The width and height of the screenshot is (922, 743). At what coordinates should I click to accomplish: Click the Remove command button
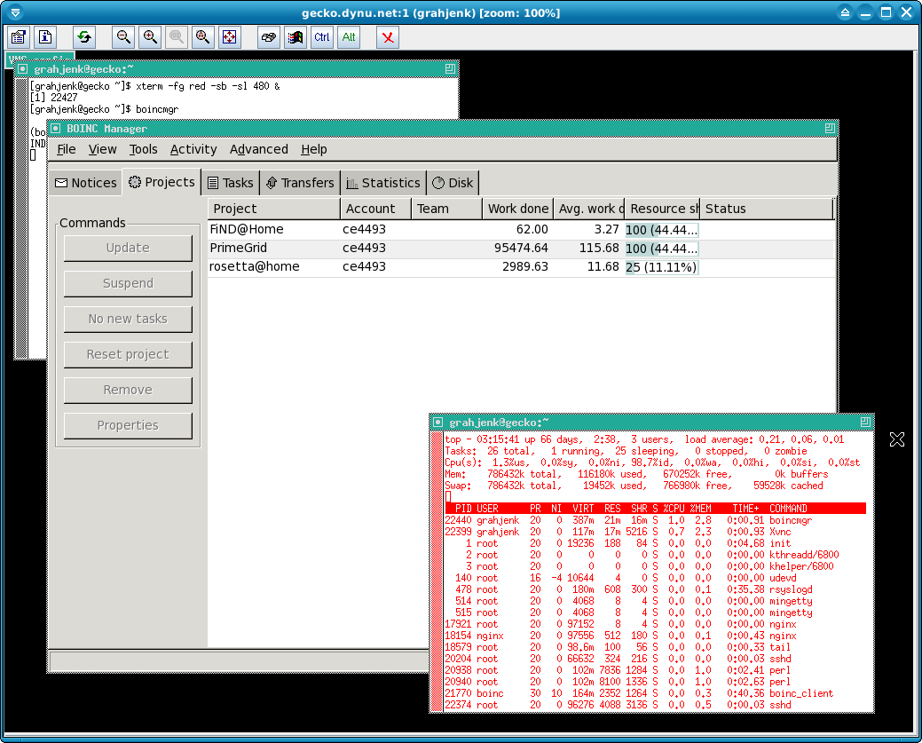128,390
